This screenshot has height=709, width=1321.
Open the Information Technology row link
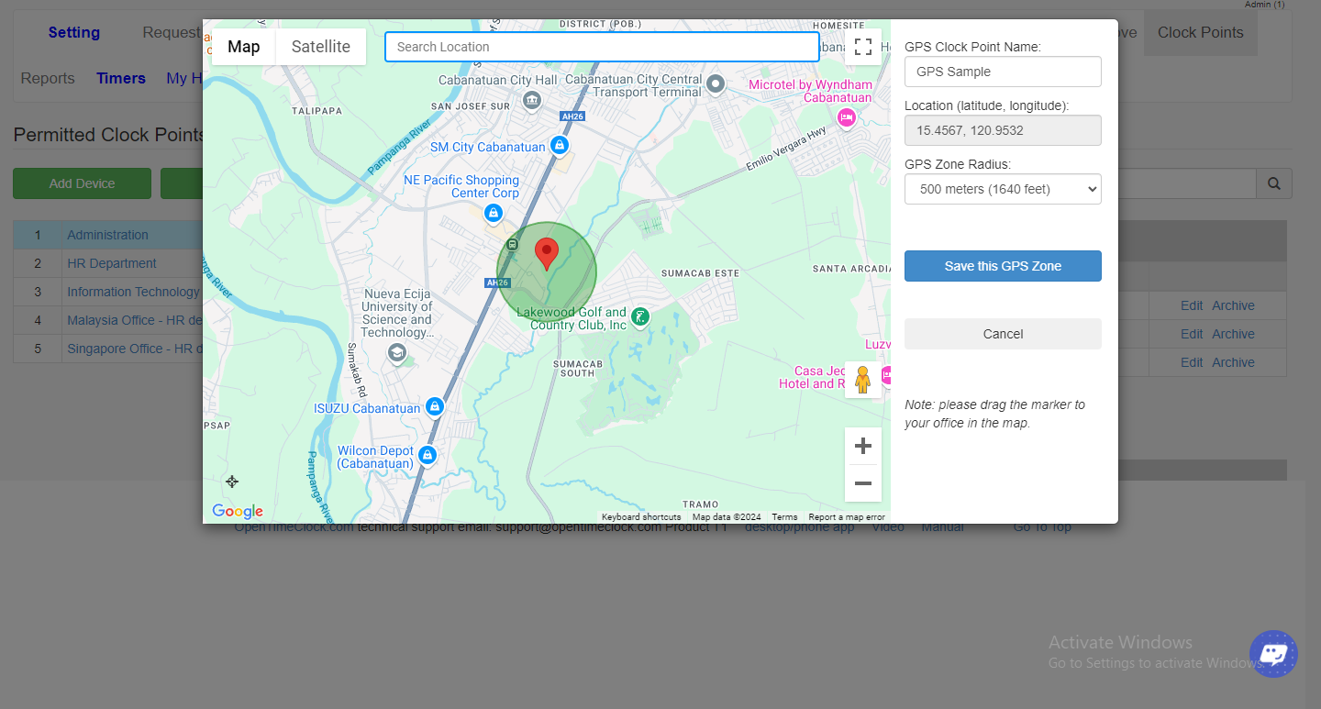(133, 292)
